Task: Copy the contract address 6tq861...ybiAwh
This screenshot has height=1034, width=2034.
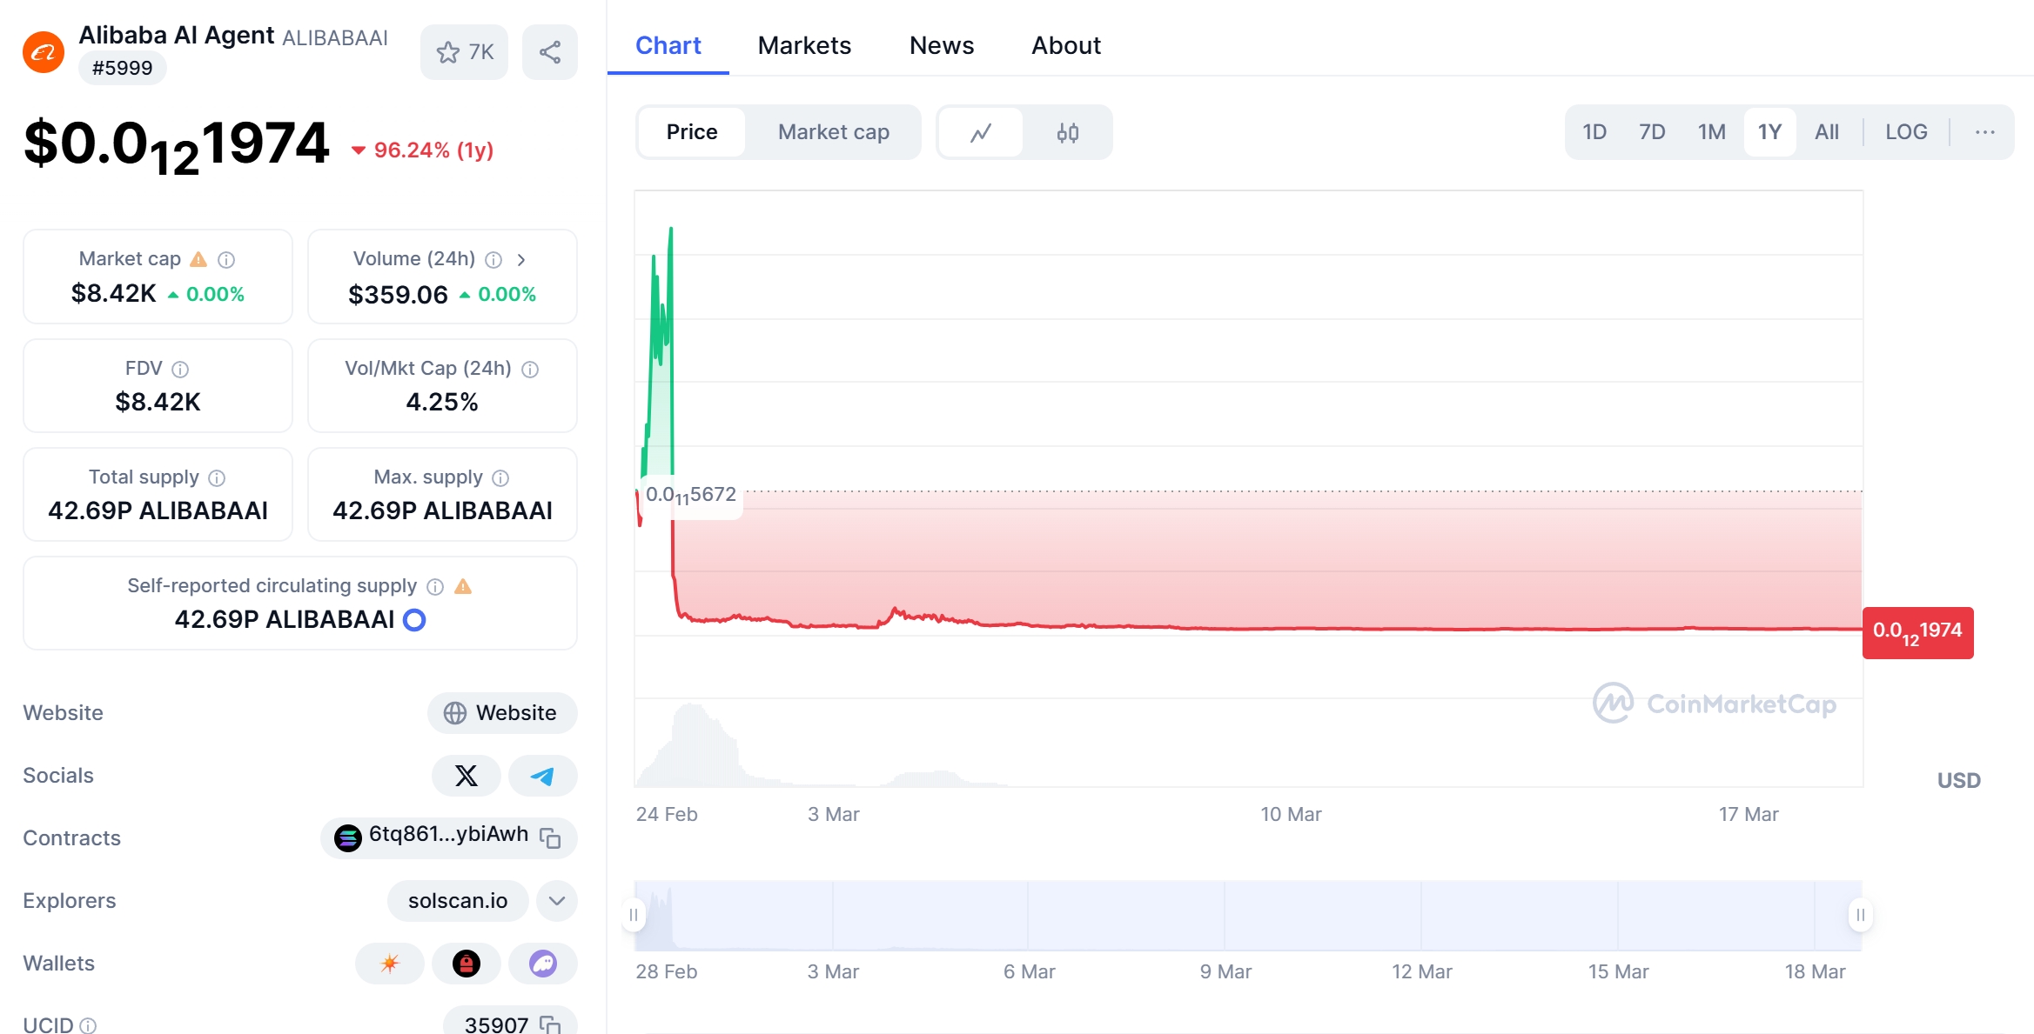Action: [550, 837]
